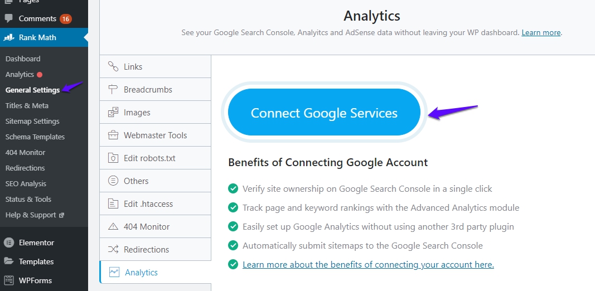This screenshot has width=595, height=291.
Task: Select the Analytics settings tab
Action: tap(155, 272)
